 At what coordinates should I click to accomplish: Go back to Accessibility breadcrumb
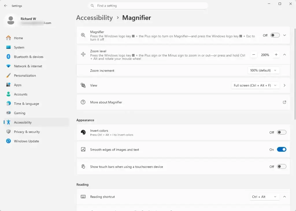95,18
